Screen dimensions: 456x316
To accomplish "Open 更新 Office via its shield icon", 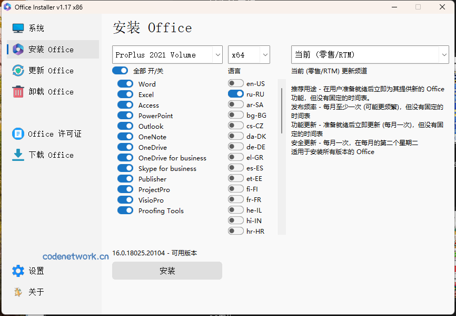I will click(17, 70).
